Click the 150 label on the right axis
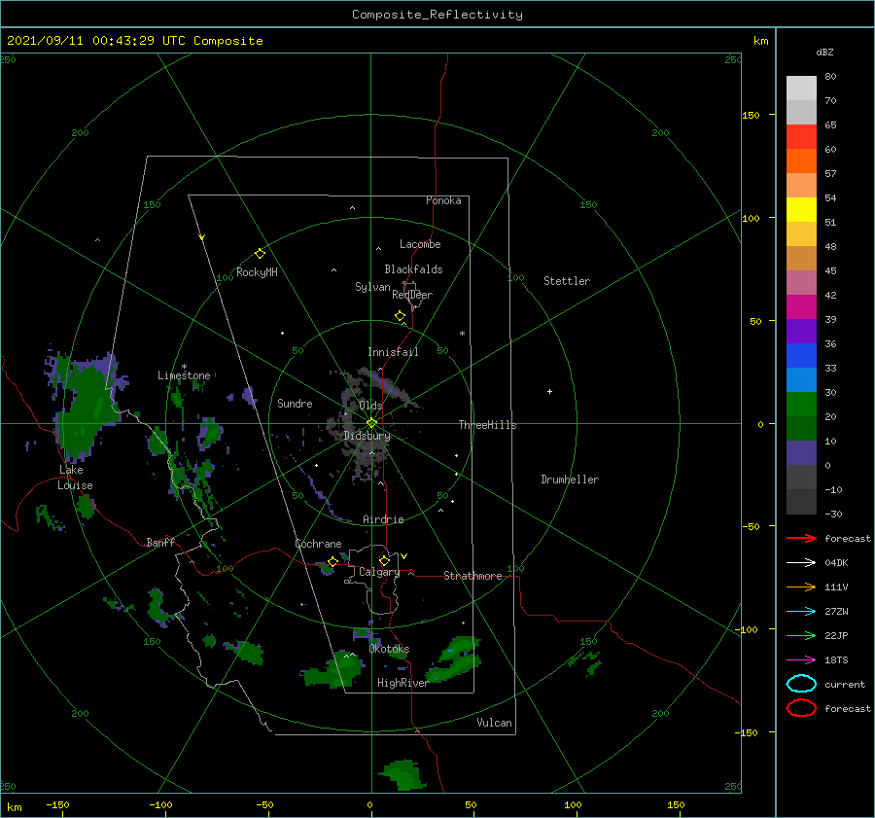 coord(751,115)
